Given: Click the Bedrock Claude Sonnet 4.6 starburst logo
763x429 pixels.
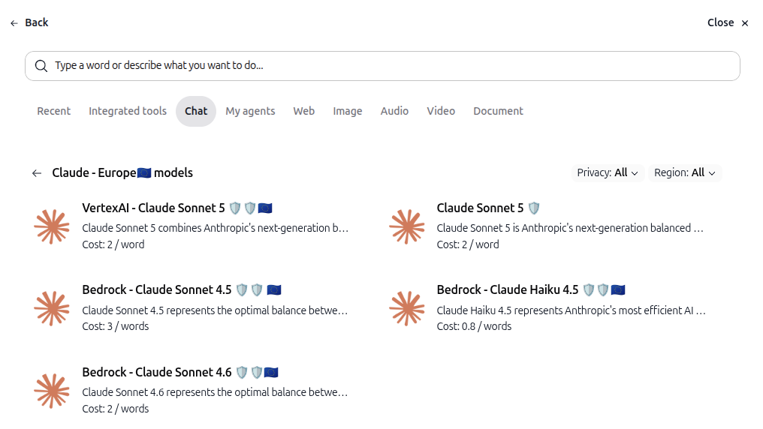Looking at the screenshot, I should point(52,391).
